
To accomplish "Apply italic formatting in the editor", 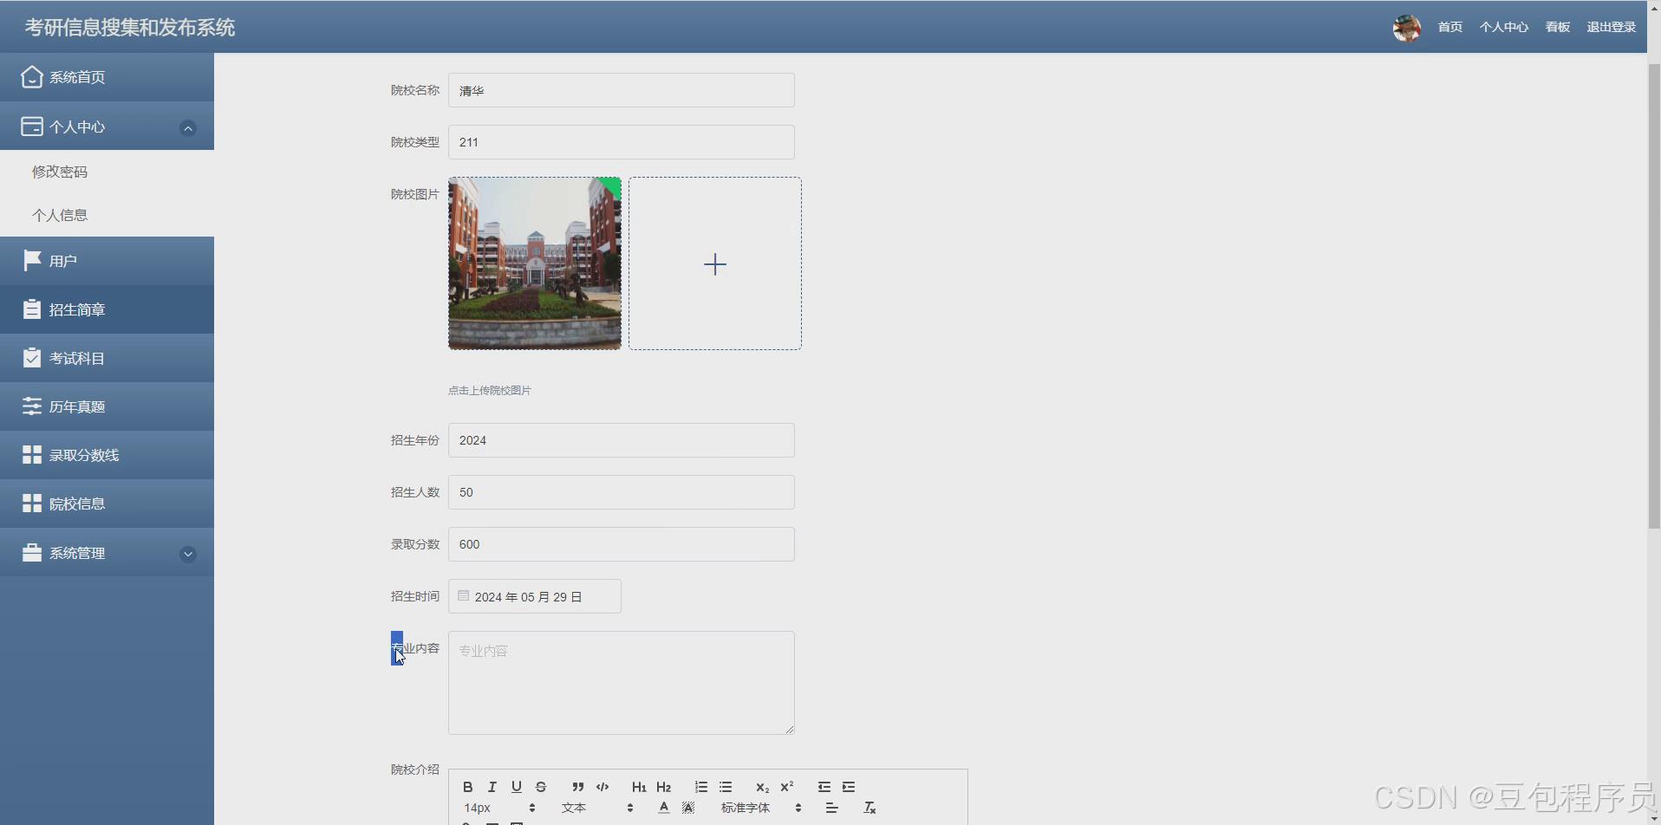I will [x=492, y=787].
